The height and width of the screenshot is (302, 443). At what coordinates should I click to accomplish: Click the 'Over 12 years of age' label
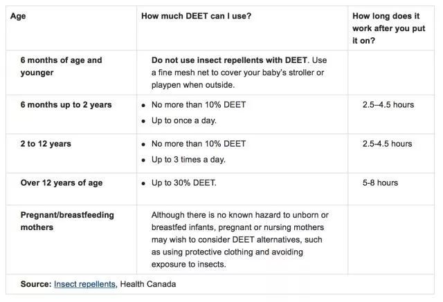(x=62, y=183)
